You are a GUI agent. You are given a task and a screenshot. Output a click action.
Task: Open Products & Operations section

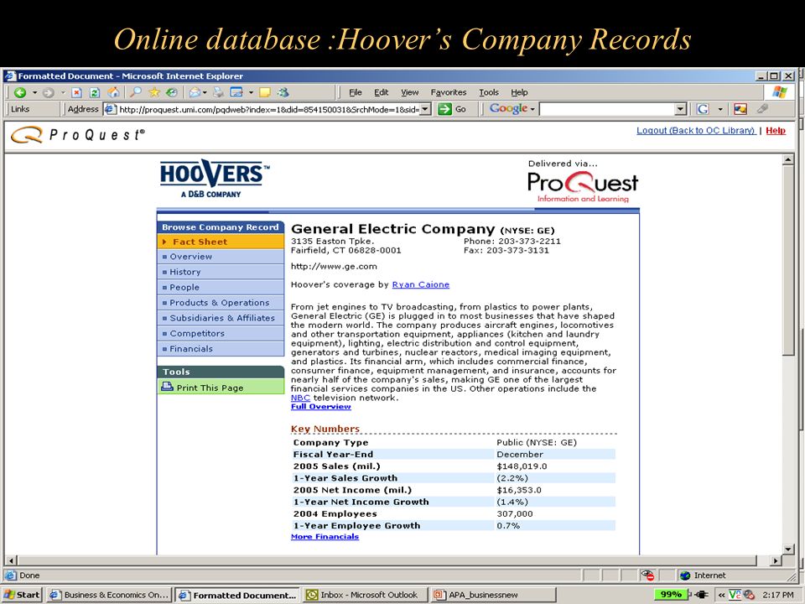click(x=221, y=303)
